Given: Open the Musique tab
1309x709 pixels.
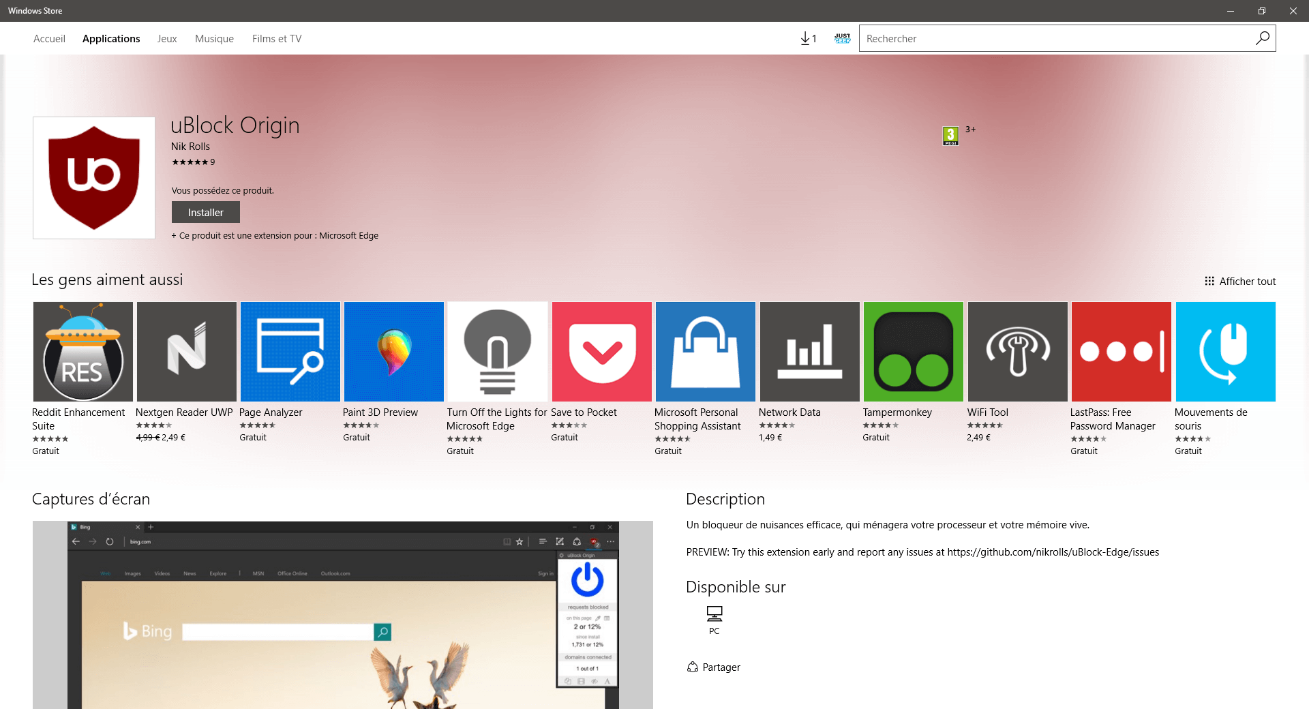Looking at the screenshot, I should (214, 39).
